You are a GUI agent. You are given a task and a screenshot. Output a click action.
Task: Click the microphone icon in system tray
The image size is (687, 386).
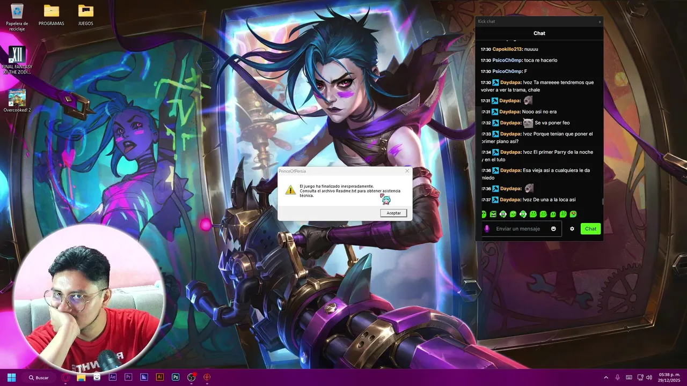pyautogui.click(x=618, y=377)
